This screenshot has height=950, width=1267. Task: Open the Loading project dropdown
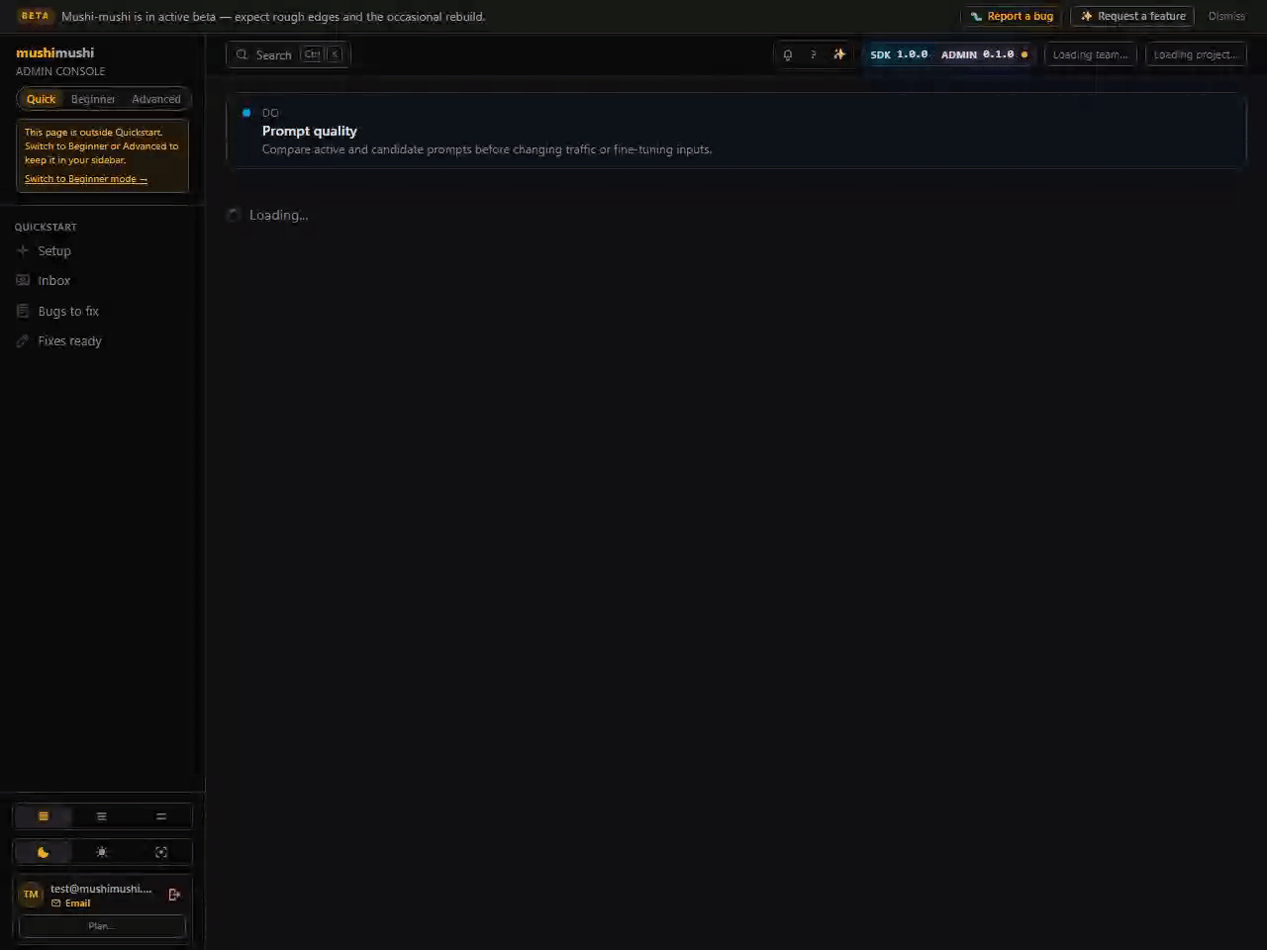click(x=1196, y=54)
